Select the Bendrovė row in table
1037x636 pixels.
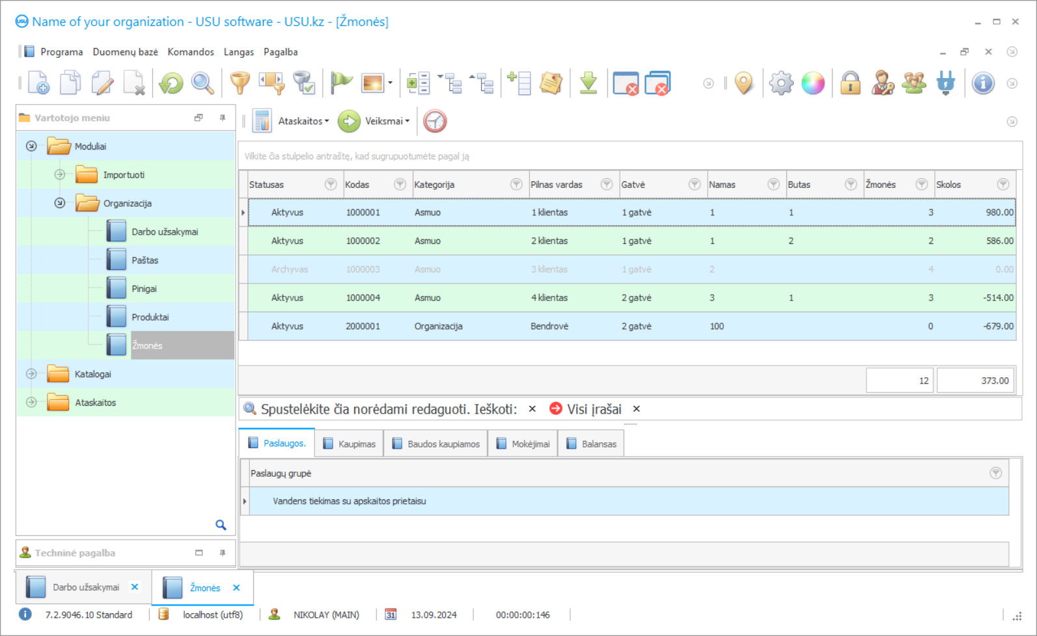click(549, 326)
